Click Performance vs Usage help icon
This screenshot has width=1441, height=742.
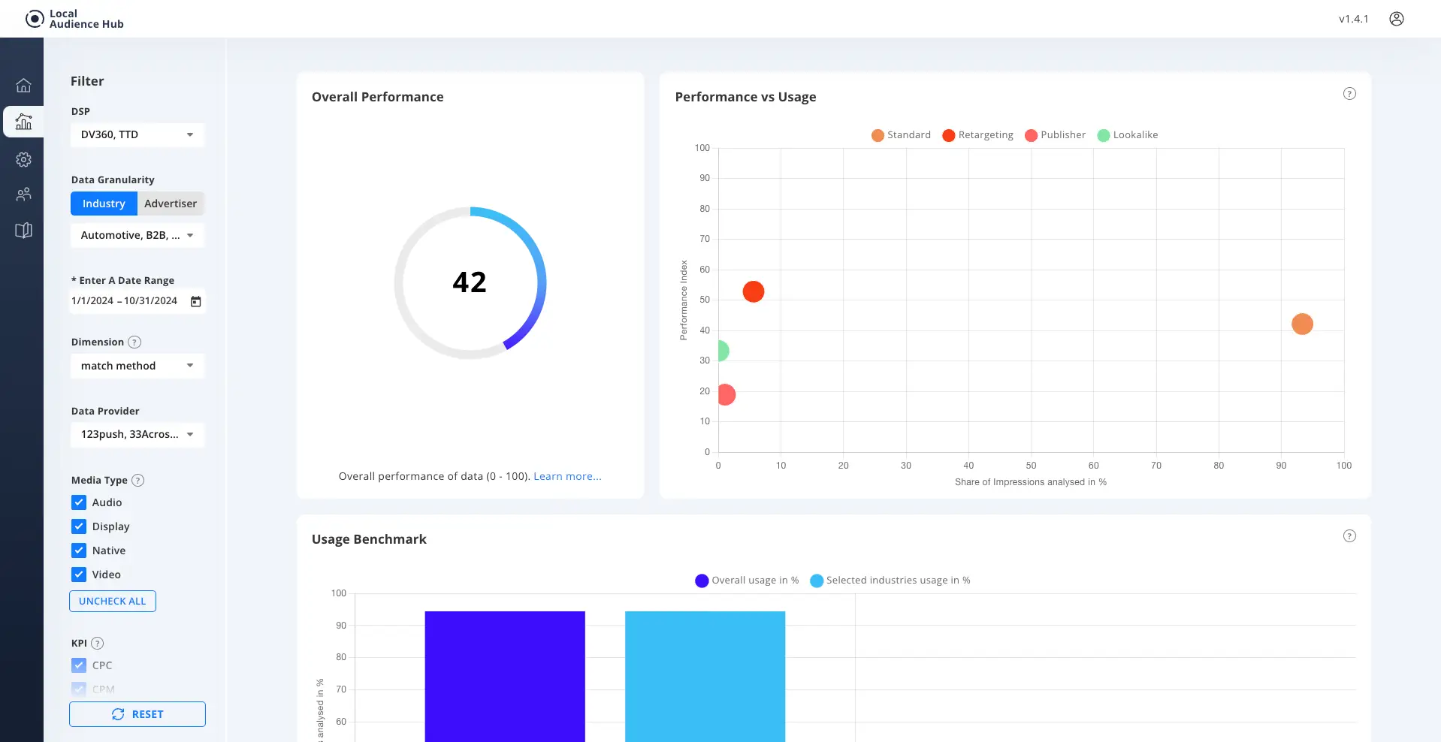pyautogui.click(x=1349, y=94)
